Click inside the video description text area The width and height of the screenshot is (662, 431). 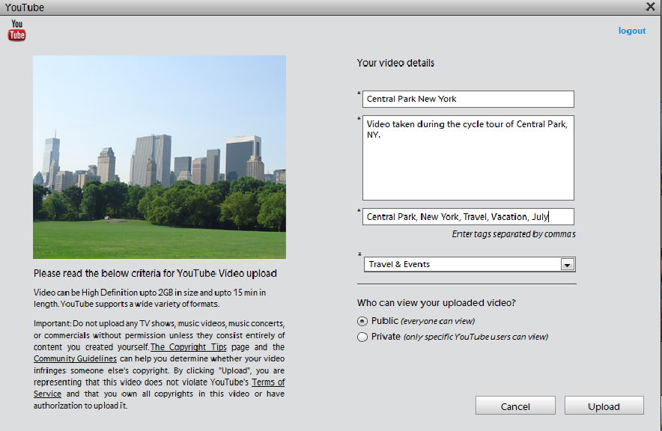[x=468, y=158]
